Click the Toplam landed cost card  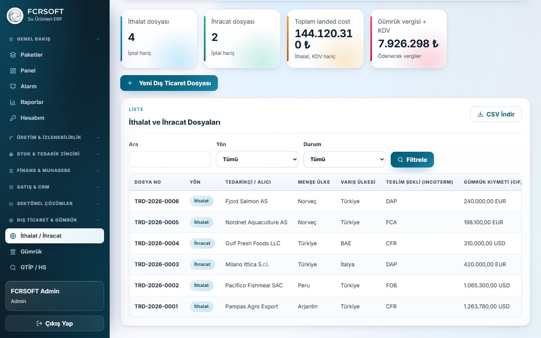(x=325, y=39)
